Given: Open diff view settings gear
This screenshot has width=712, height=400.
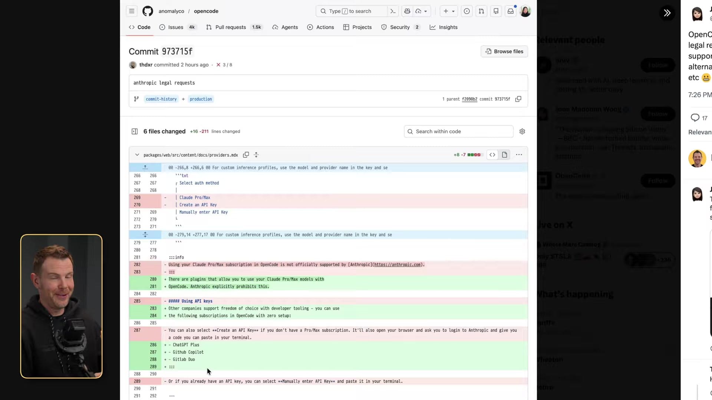Looking at the screenshot, I should coord(522,131).
